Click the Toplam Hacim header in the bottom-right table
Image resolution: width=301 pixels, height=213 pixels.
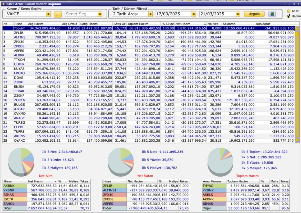point(243,181)
